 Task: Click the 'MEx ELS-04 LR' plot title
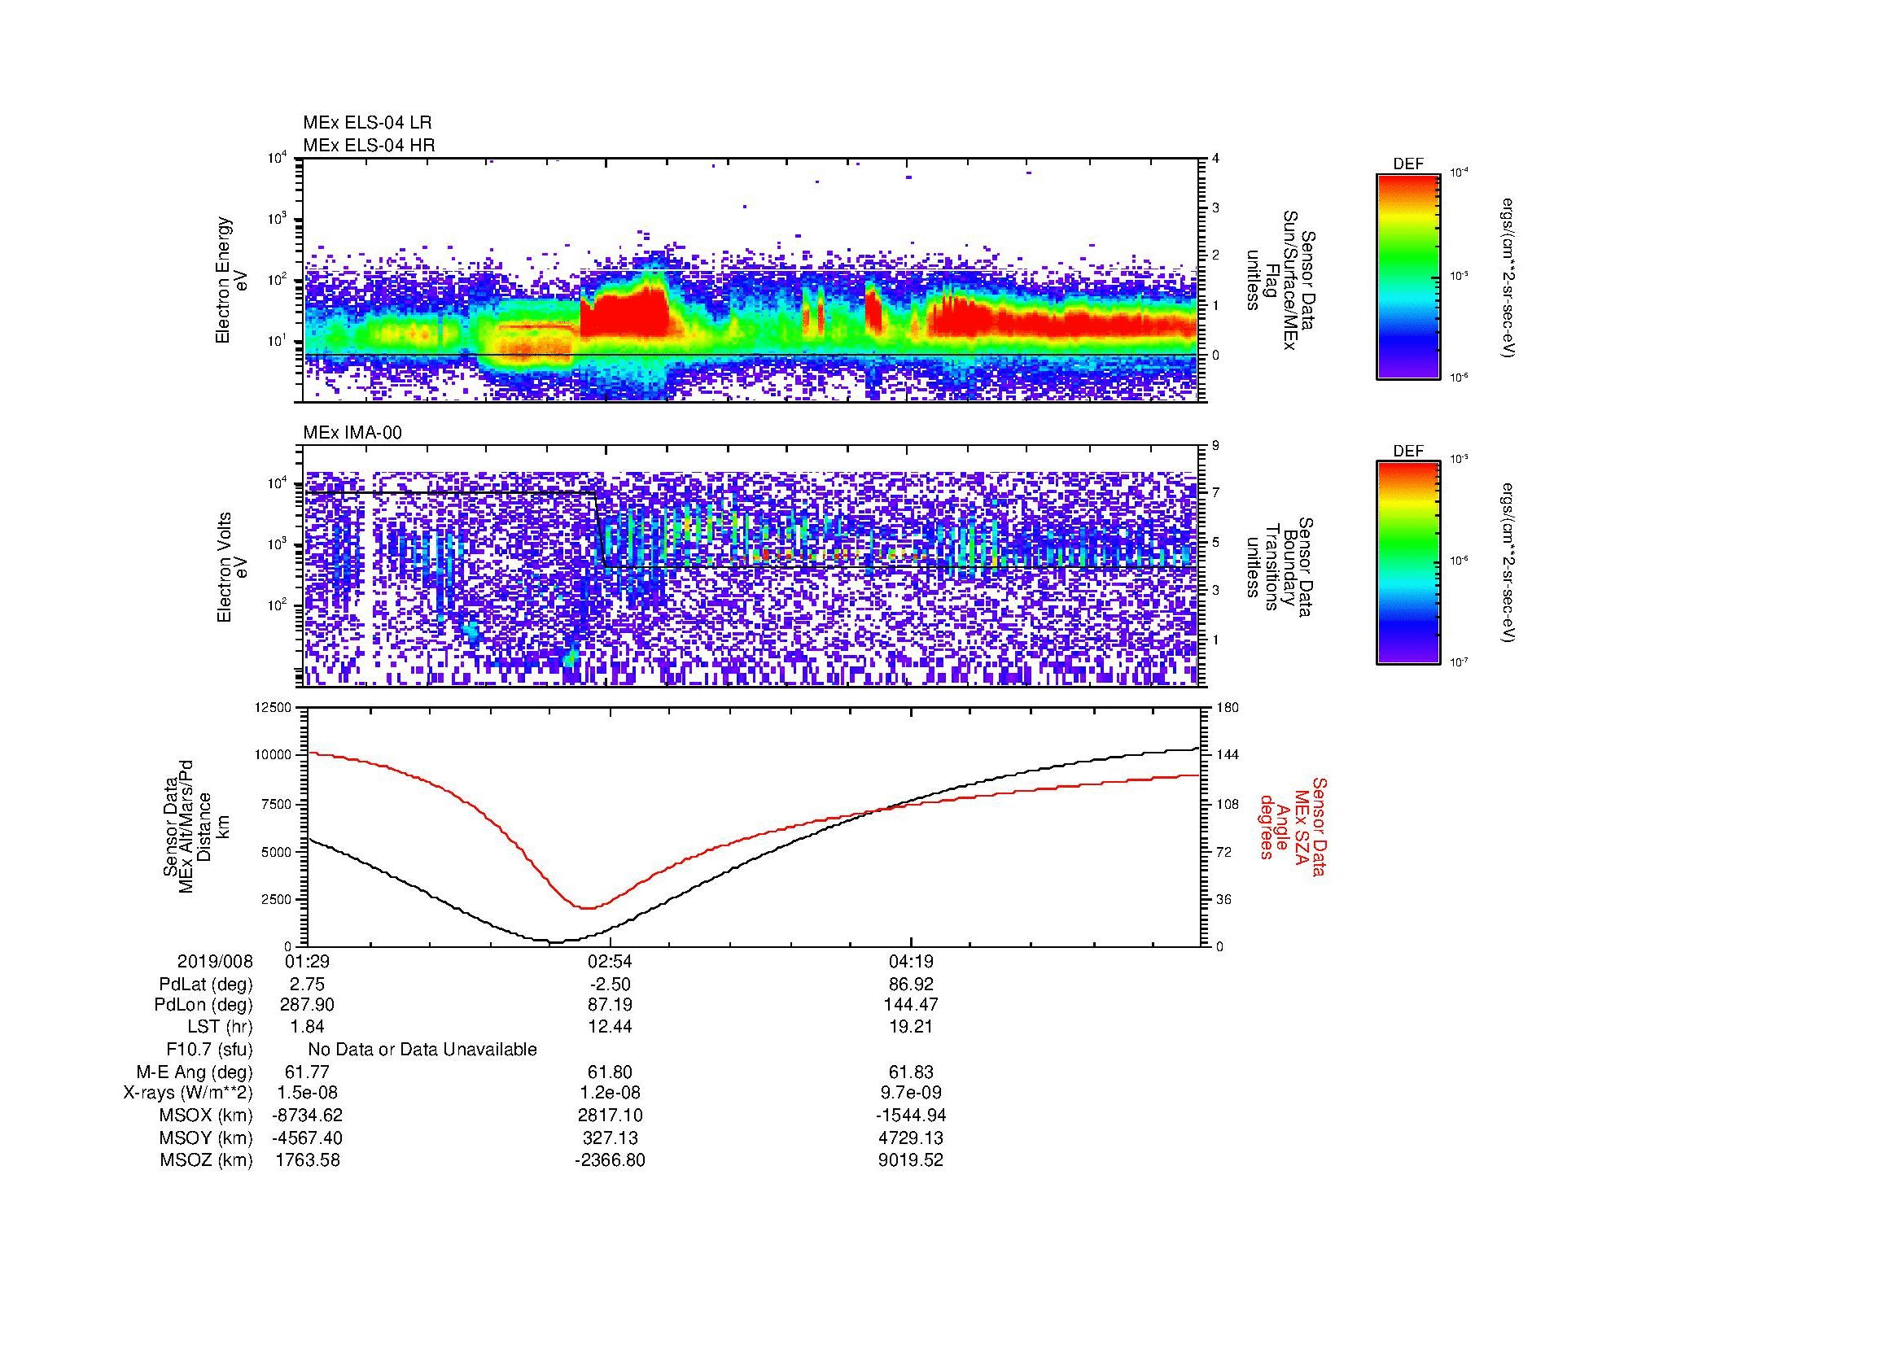point(367,123)
